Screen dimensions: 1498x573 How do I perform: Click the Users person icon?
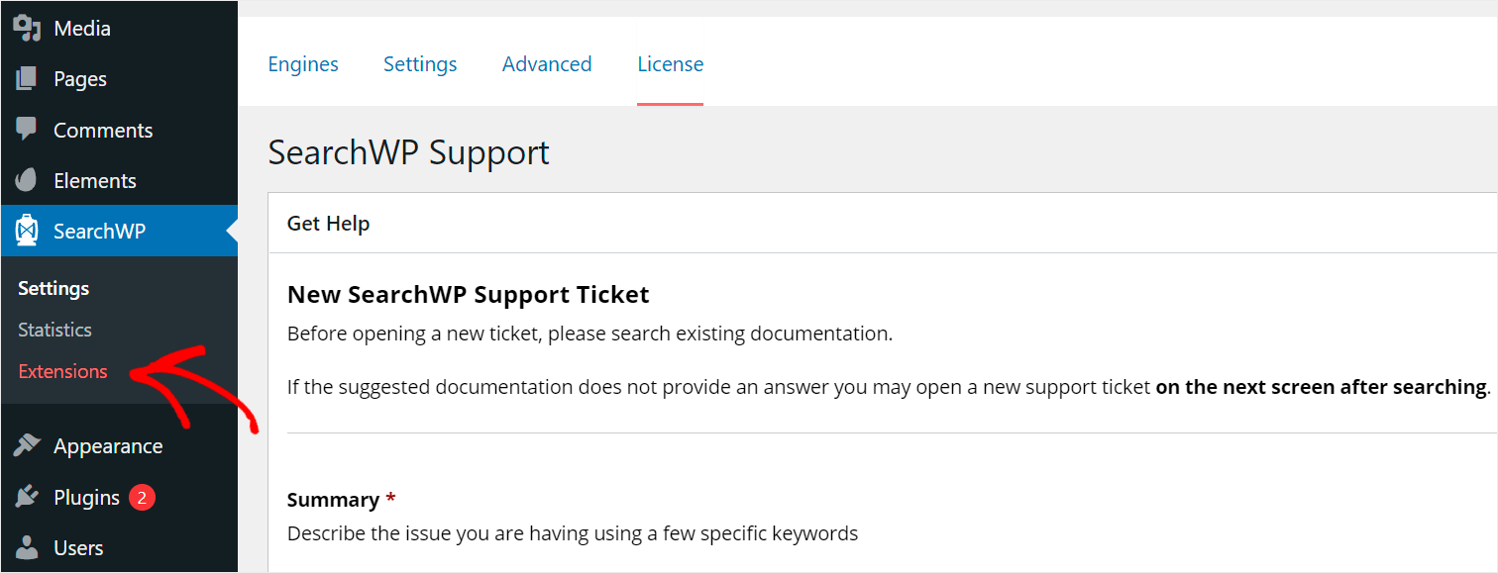pyautogui.click(x=27, y=547)
